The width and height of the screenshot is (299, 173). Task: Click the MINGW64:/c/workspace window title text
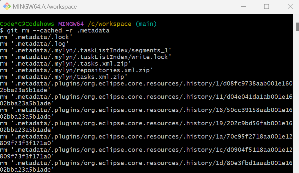coord(45,7)
